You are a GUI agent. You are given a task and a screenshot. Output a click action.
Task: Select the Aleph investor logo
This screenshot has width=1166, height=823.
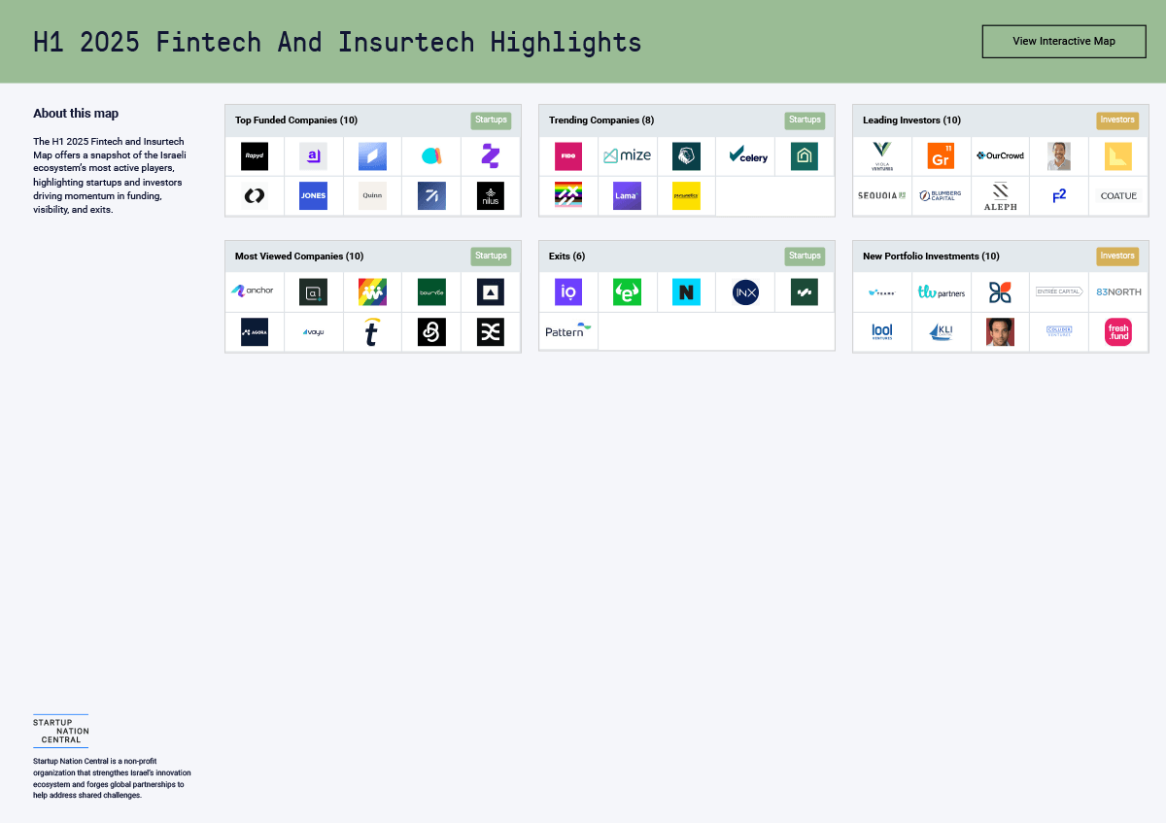click(1000, 196)
